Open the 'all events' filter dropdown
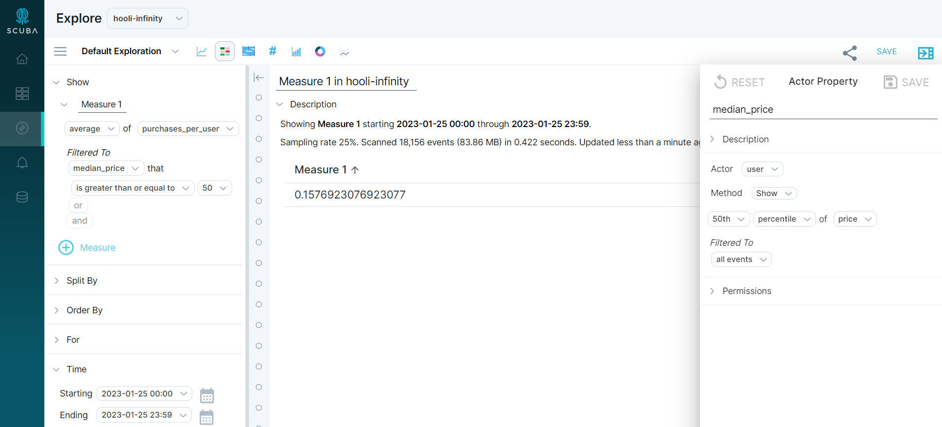 point(741,259)
